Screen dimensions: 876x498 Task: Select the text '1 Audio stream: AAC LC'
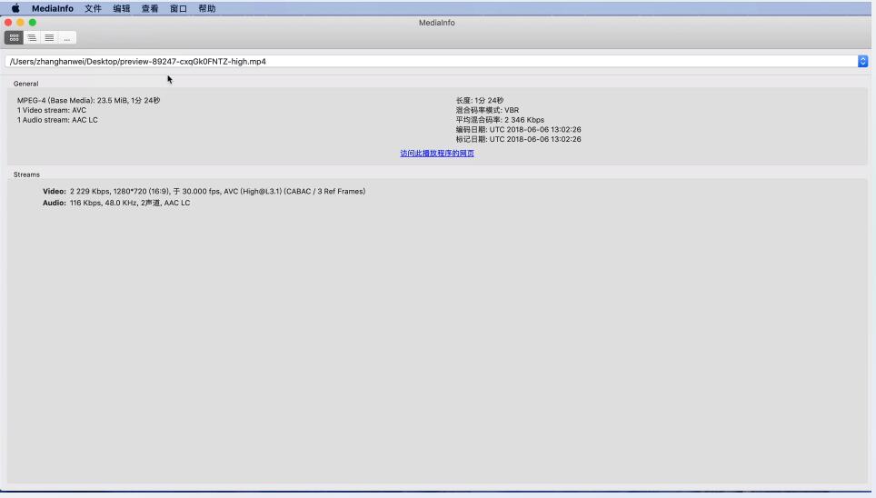[57, 120]
